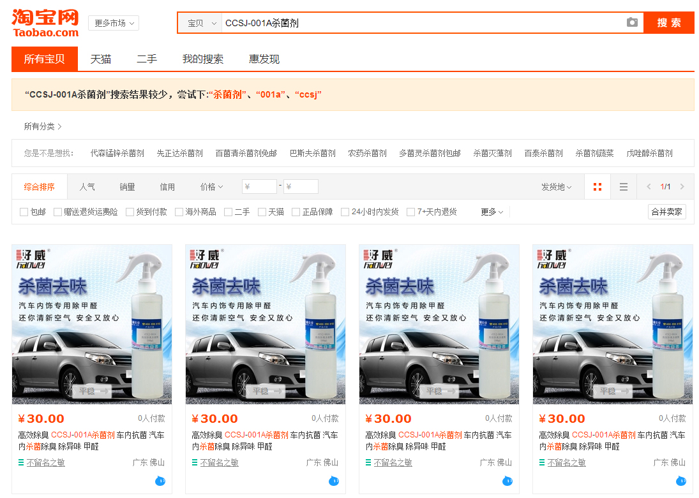Open related search 代森锰锌杀菌剂
Screen dimensions: 699x498
click(117, 153)
